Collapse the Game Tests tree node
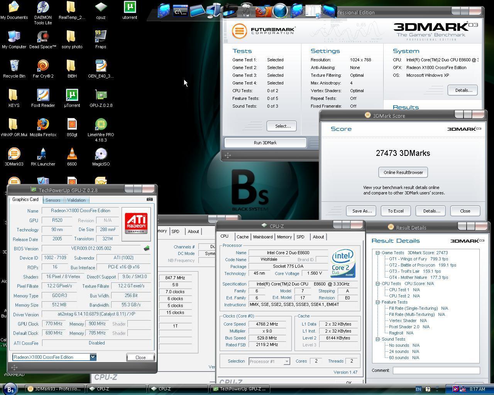The height and width of the screenshot is (395, 494). pos(378,253)
